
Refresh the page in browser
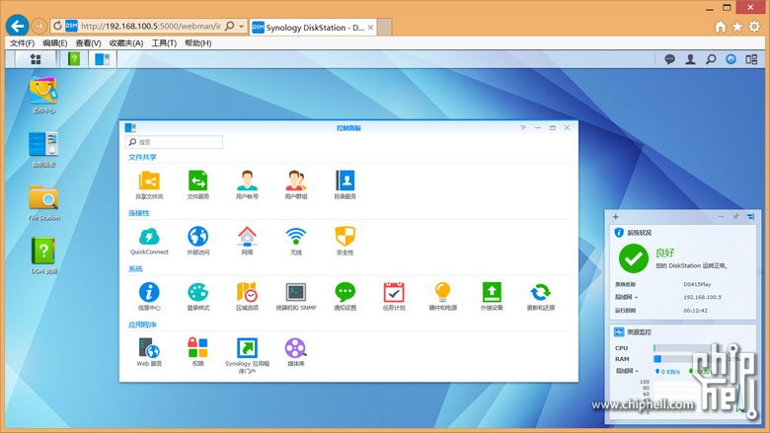pos(57,26)
